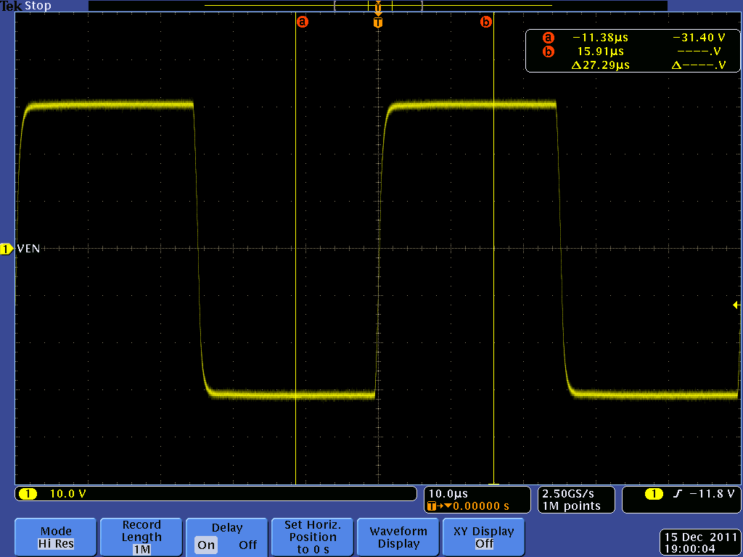Set Delay to On
743x557 pixels.
[x=206, y=545]
